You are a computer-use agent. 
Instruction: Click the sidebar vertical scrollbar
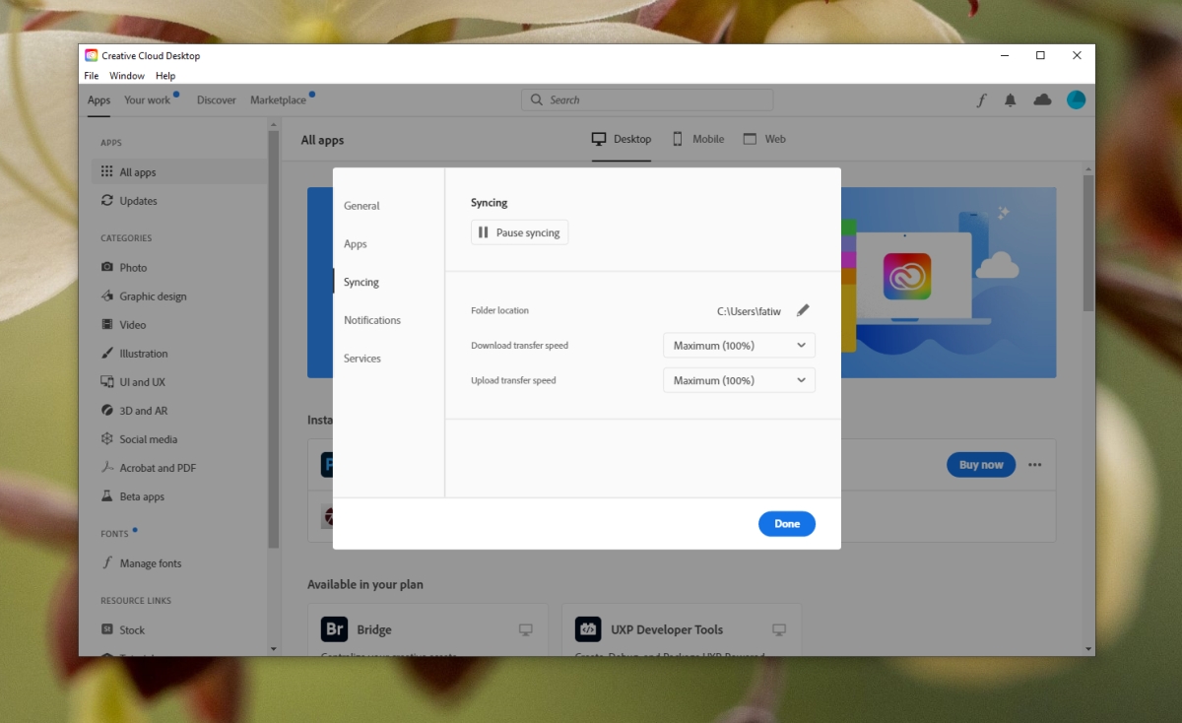tap(274, 340)
